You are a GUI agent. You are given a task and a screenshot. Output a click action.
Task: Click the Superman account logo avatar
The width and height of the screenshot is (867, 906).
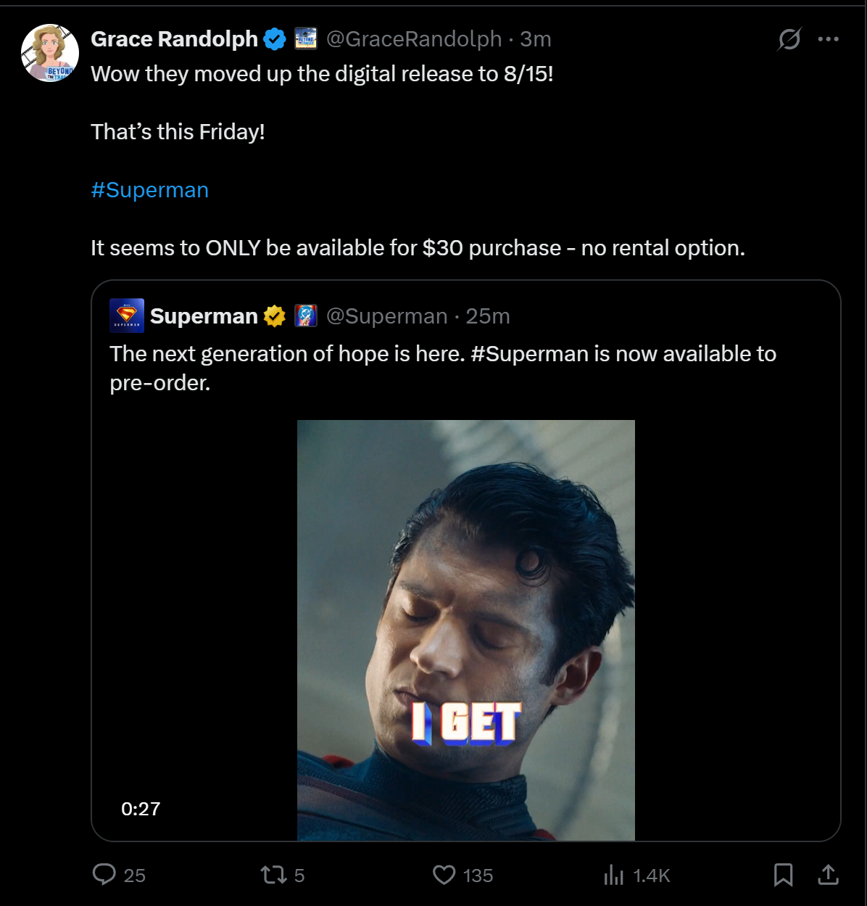point(127,316)
